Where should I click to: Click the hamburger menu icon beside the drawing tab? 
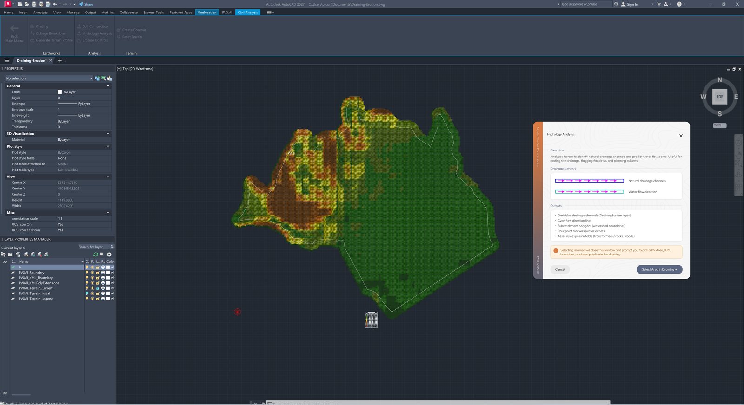click(x=7, y=60)
